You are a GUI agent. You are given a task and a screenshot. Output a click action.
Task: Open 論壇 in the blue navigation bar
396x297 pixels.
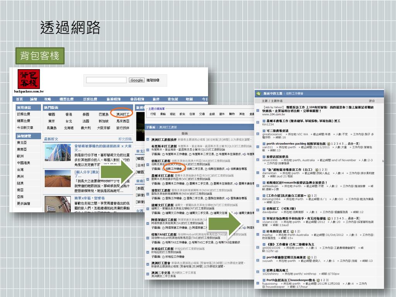pyautogui.click(x=33, y=99)
